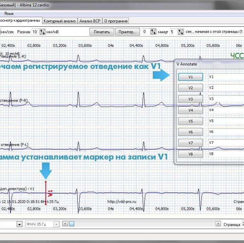Open dropdown left of ФНЧ filter
244x243 pixels.
point(19,224)
